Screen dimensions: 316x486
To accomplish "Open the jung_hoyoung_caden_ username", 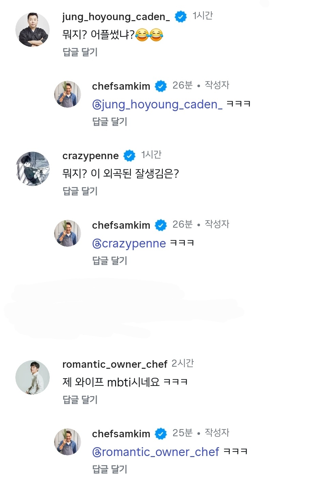I will pos(116,17).
